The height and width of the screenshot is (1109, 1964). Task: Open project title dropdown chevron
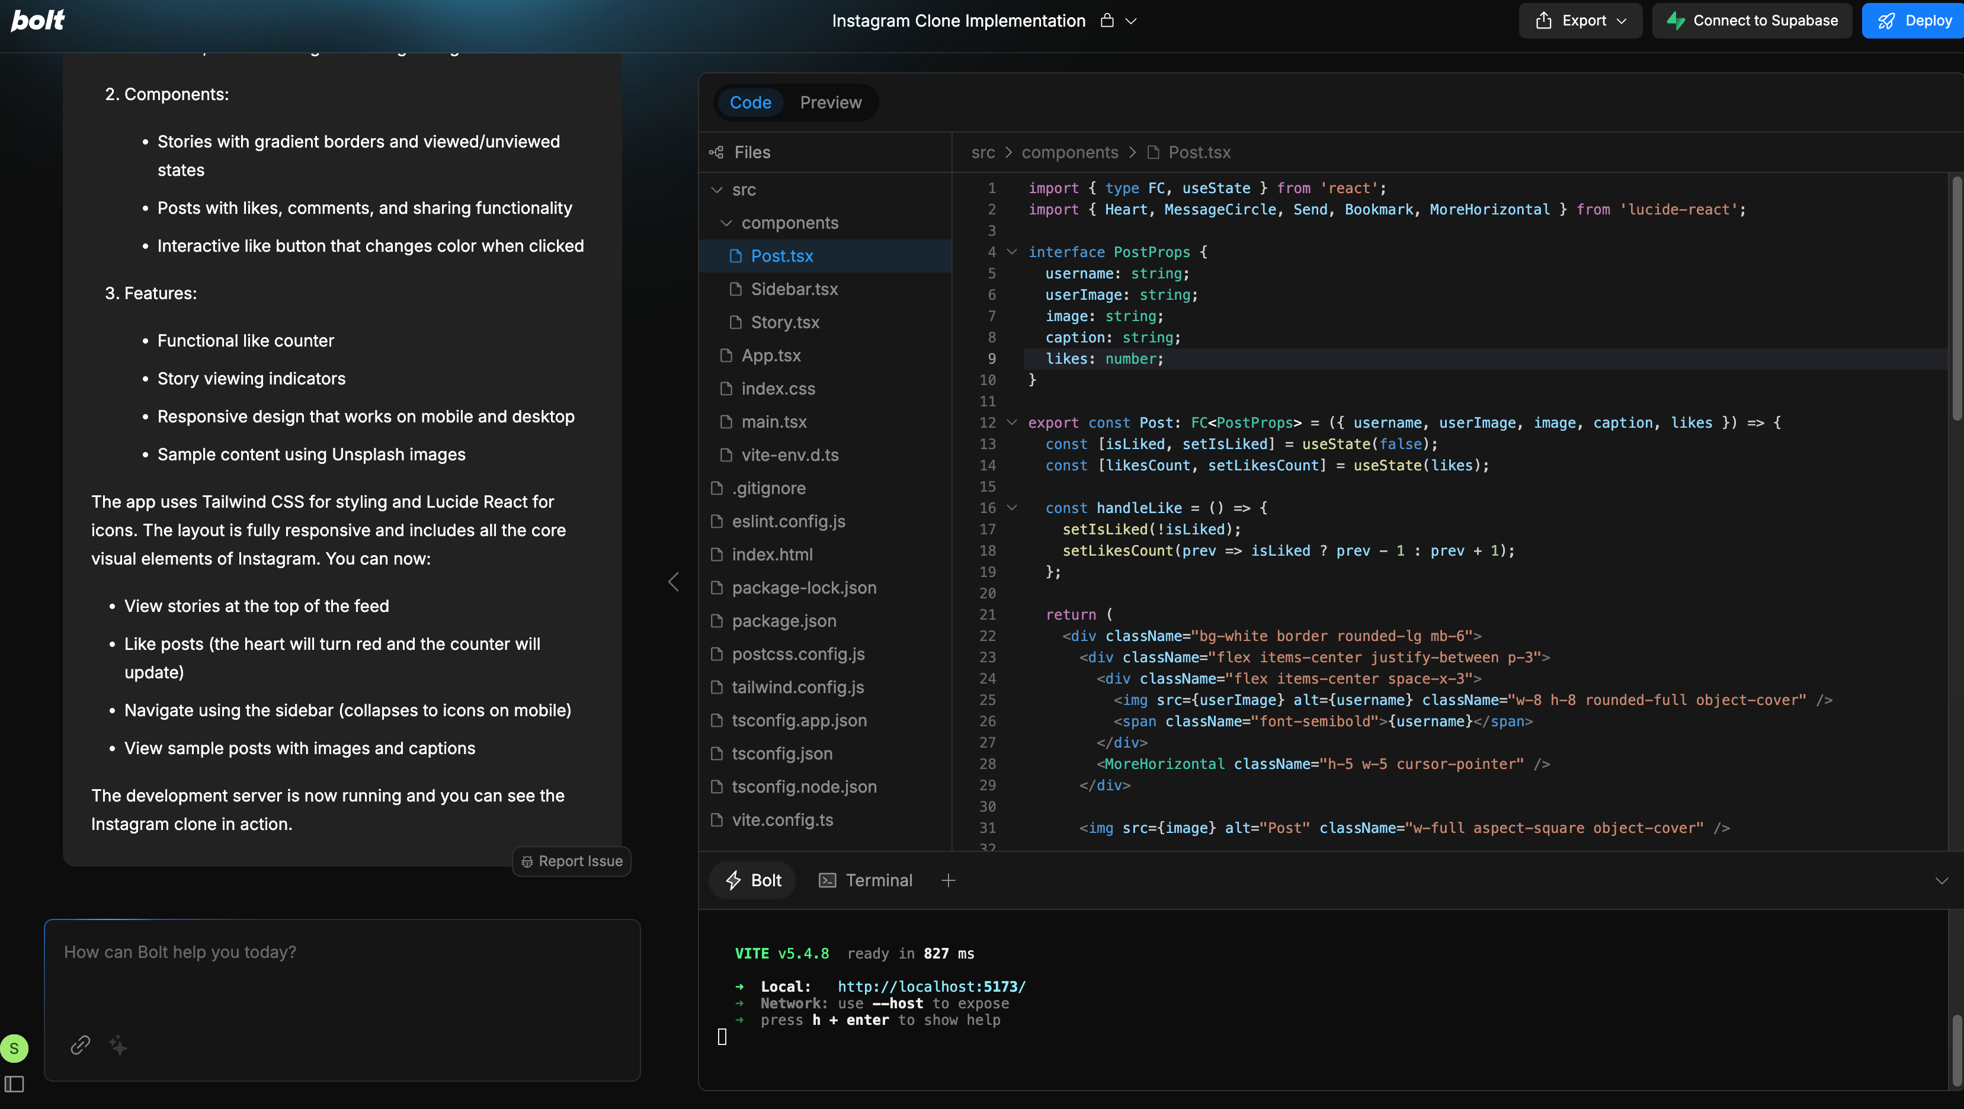(x=1132, y=21)
